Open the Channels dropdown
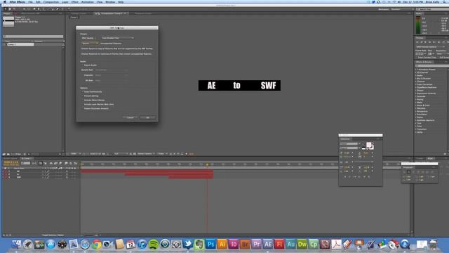This screenshot has height=253, width=449. pyautogui.click(x=111, y=75)
